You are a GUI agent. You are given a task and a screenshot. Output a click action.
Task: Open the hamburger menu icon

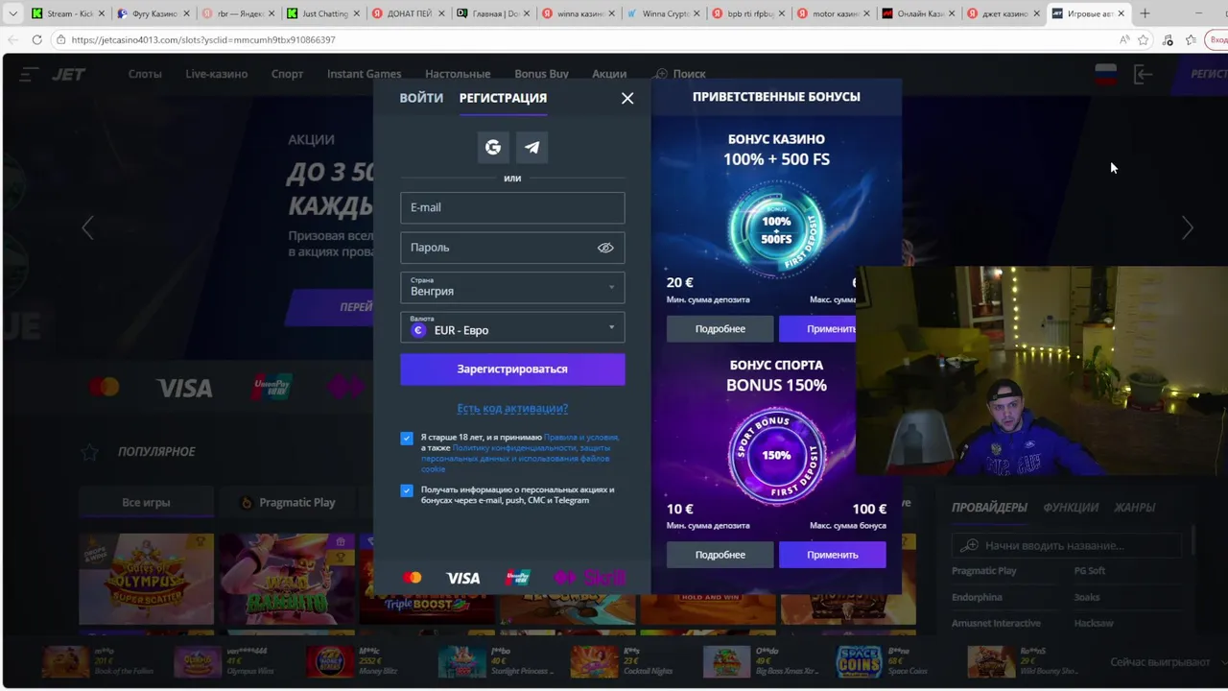coord(30,74)
